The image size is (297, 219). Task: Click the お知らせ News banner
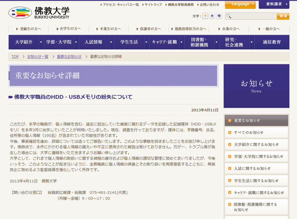click(x=256, y=86)
